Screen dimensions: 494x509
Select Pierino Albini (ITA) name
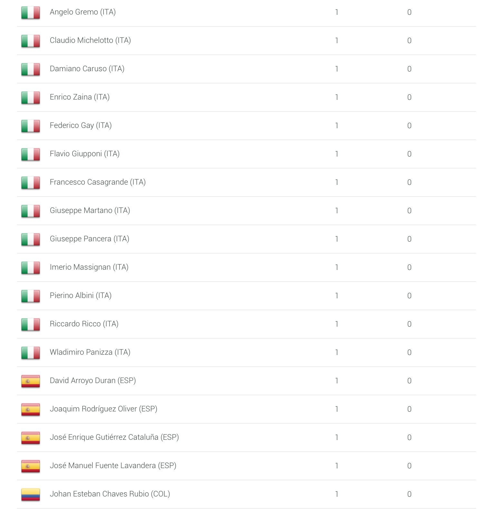(x=81, y=295)
